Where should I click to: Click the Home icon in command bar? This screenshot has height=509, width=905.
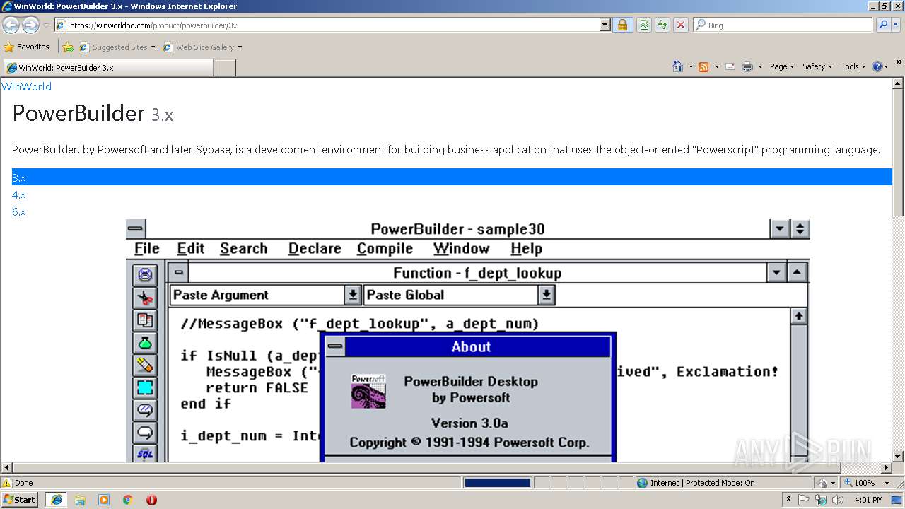(678, 66)
